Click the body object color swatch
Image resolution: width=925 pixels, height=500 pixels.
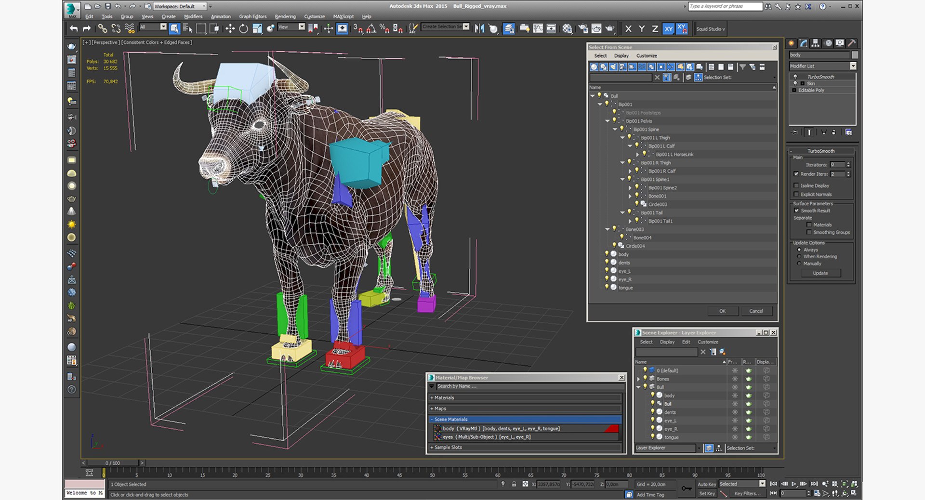855,55
